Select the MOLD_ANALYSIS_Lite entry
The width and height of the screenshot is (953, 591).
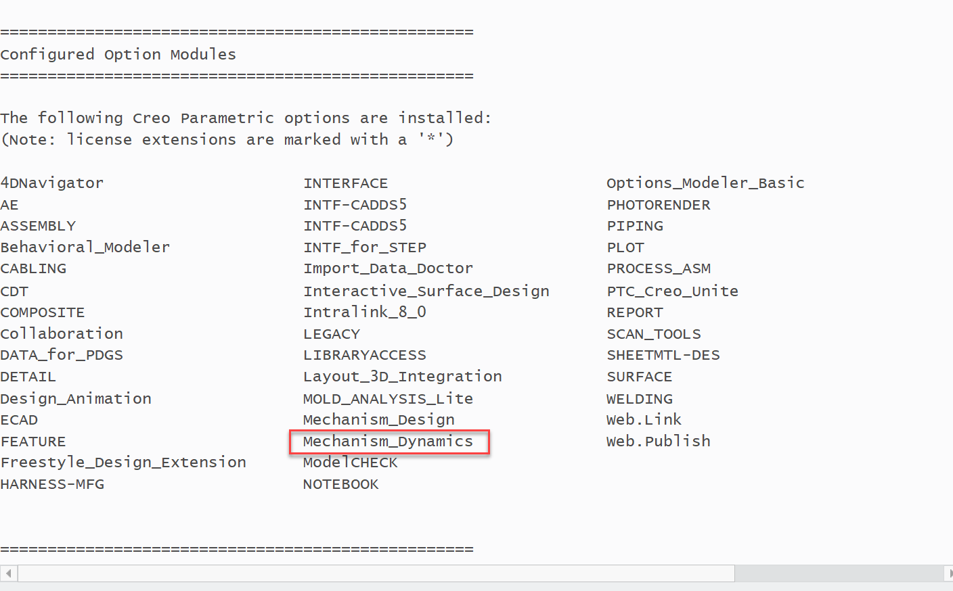[x=388, y=398]
